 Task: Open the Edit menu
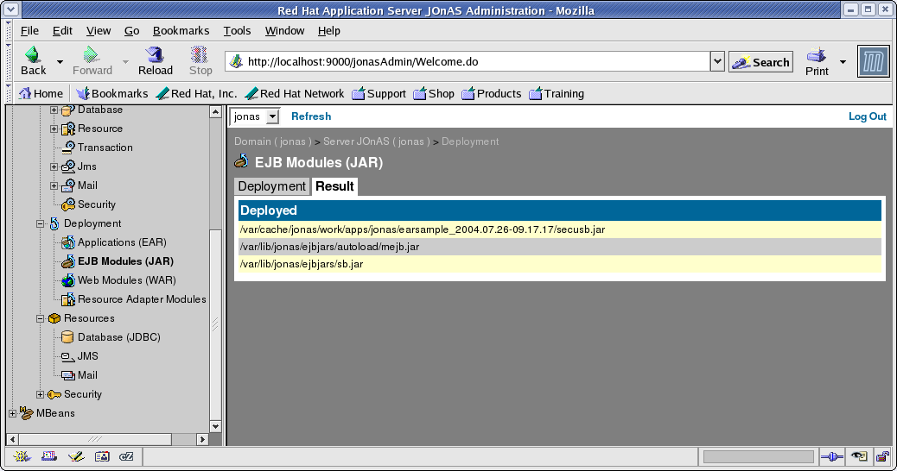[62, 31]
